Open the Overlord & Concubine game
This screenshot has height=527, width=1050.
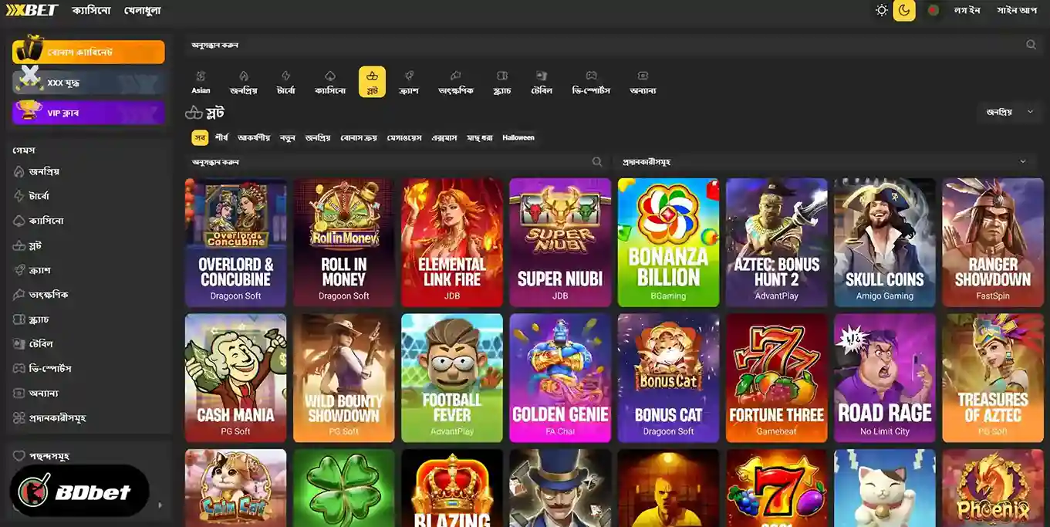[x=235, y=242]
